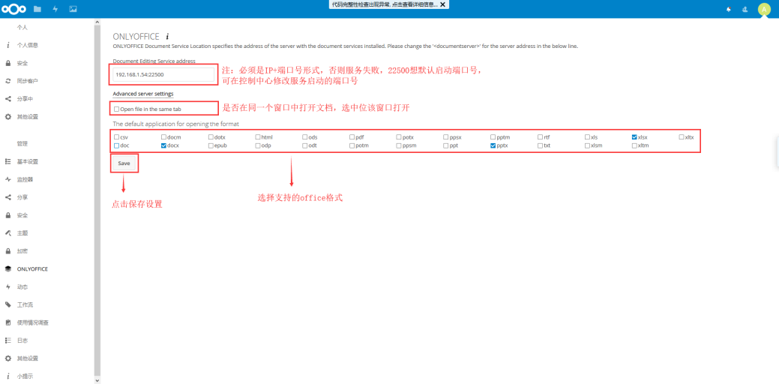Viewport: 779px width, 384px height.
Task: Click the Document Editing Service address field
Action: tap(163, 74)
